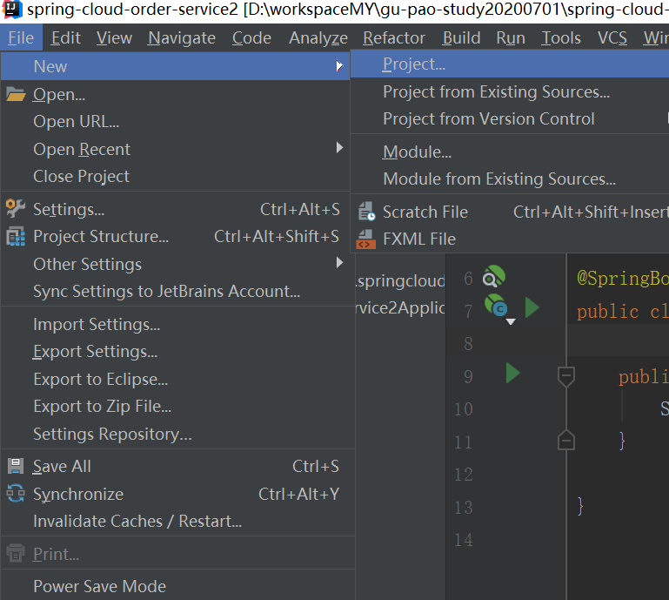Click the Save All floppy icon
This screenshot has height=600, width=669.
(16, 466)
